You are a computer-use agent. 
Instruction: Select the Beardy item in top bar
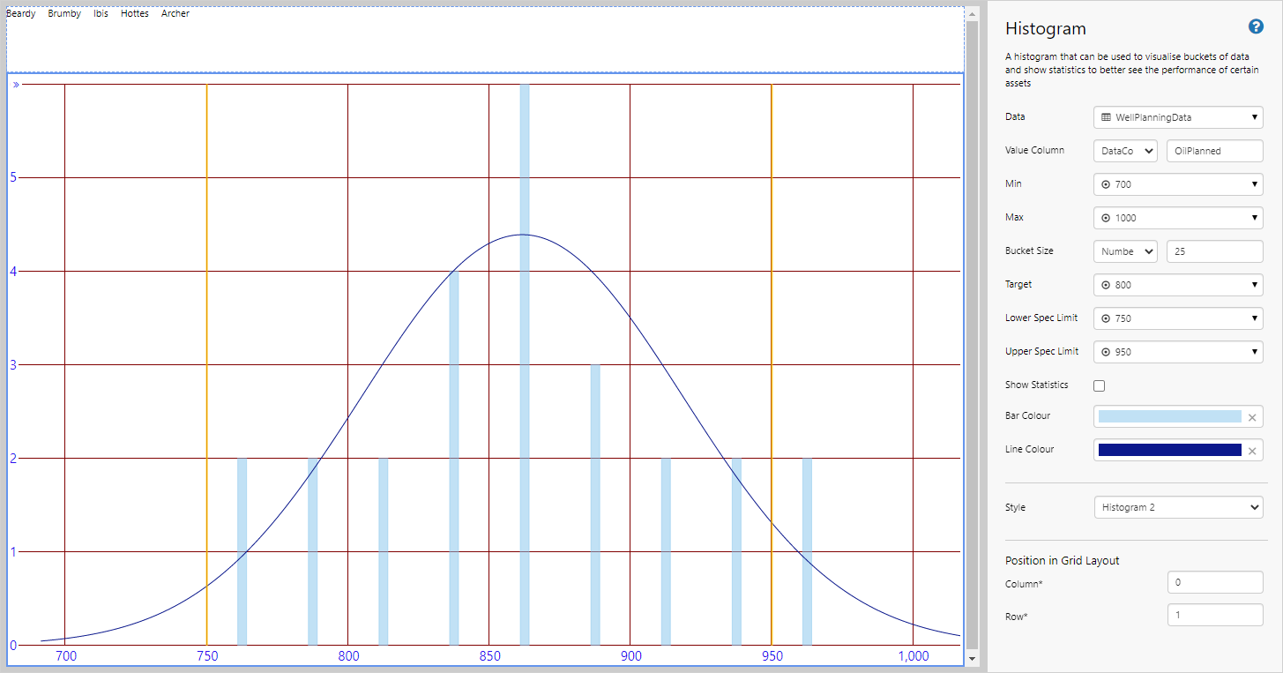point(21,14)
